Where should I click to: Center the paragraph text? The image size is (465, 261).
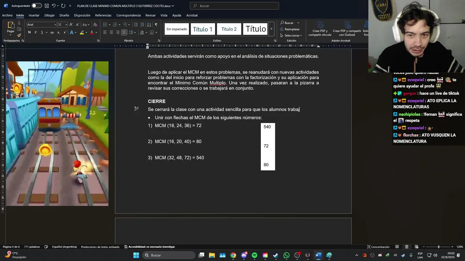click(112, 32)
